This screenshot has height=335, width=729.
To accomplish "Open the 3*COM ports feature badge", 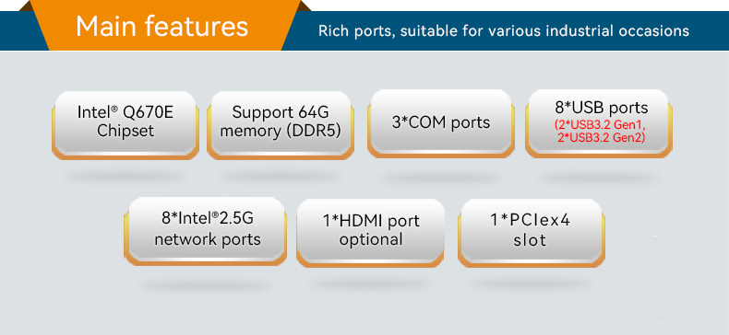I will 441,123.
